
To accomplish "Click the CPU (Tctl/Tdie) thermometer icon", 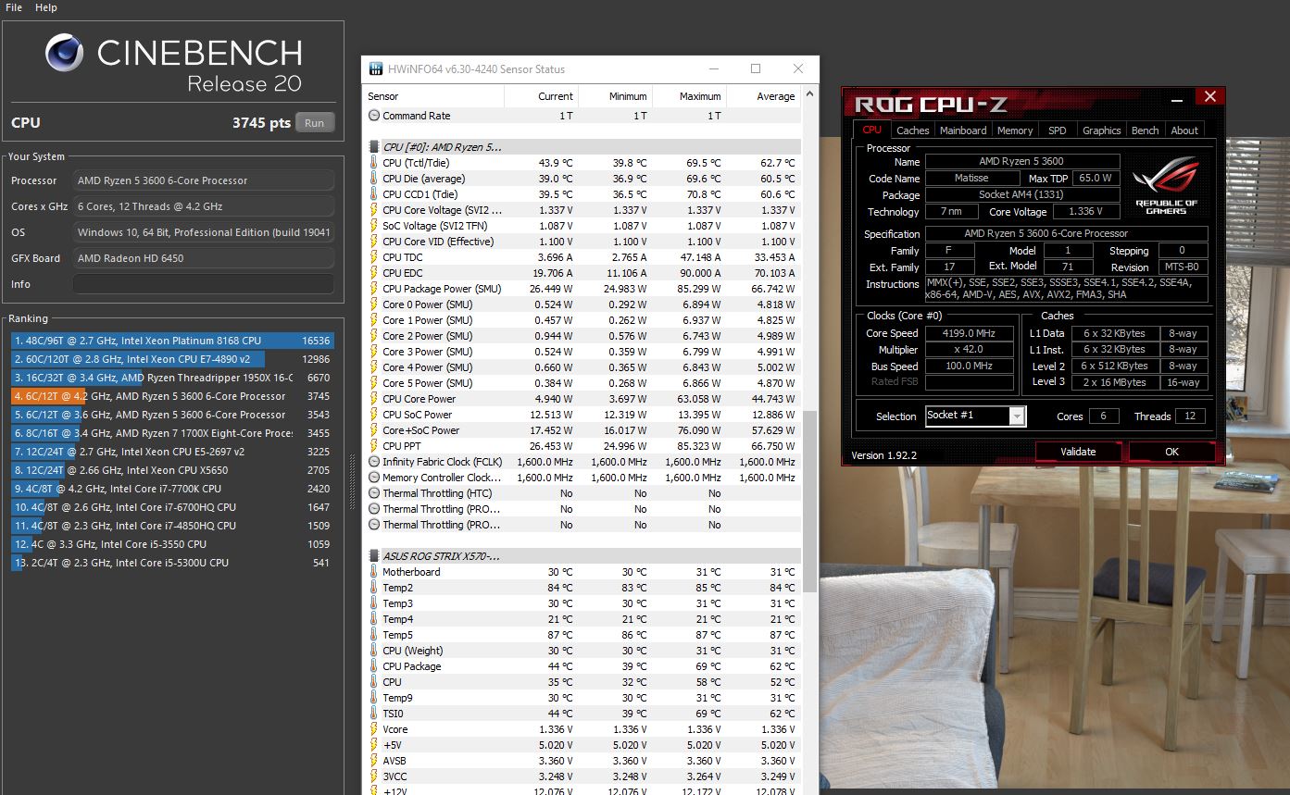I will tap(374, 163).
